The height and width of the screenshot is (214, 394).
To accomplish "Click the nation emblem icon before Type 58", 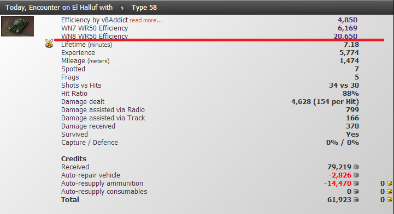I will point(122,8).
